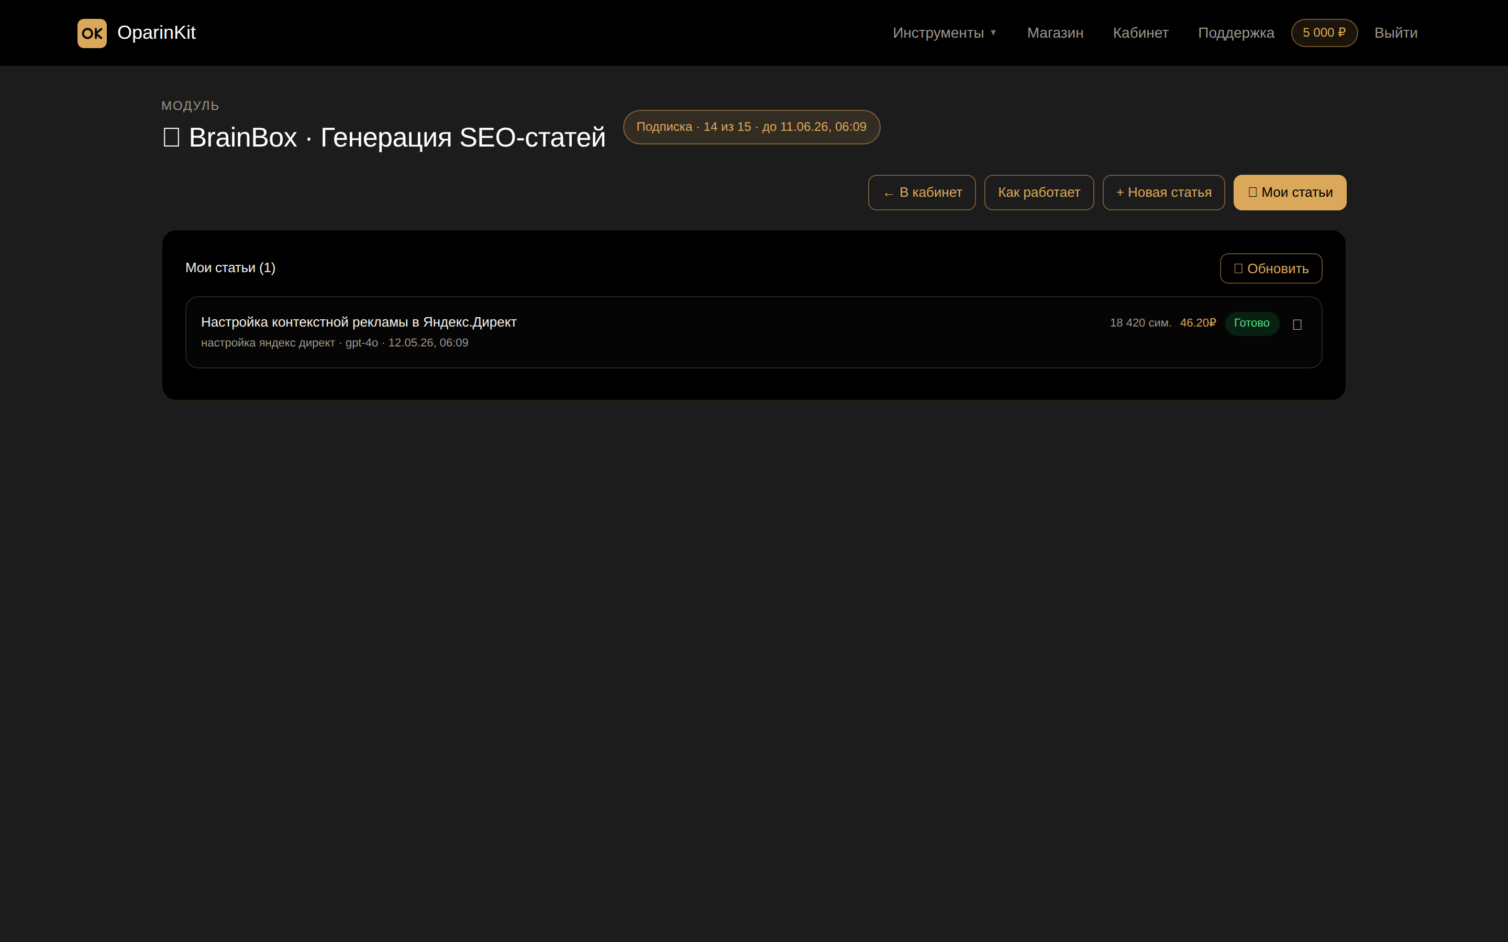The image size is (1508, 942).
Task: Create article with + Новая статья
Action: tap(1163, 193)
